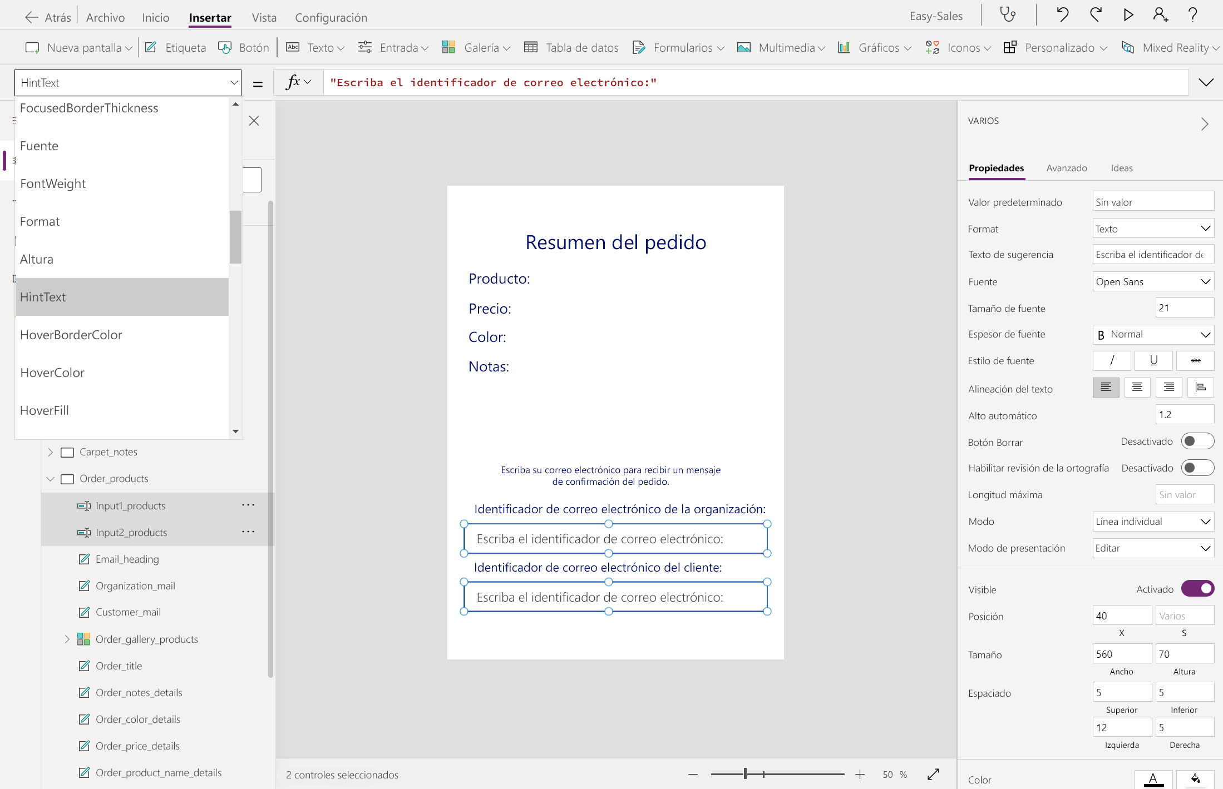
Task: Click the App Checker stethoscope icon
Action: pos(1008,15)
